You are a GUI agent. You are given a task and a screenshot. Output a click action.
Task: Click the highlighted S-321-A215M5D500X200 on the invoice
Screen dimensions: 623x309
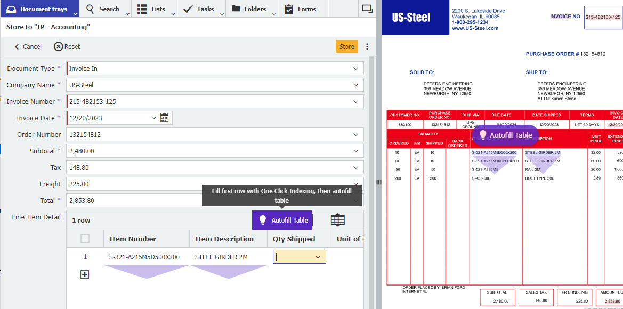click(494, 152)
